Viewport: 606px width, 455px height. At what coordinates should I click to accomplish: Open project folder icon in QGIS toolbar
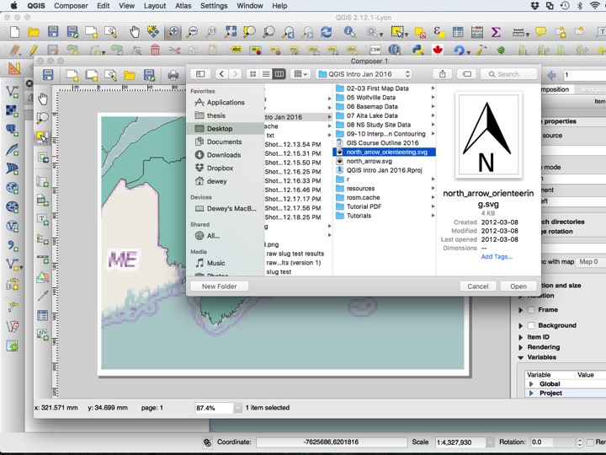click(34, 32)
